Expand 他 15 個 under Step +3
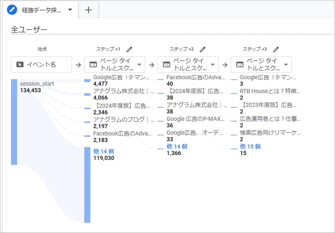Image resolution: width=335 pixels, height=233 pixels. pos(250,146)
